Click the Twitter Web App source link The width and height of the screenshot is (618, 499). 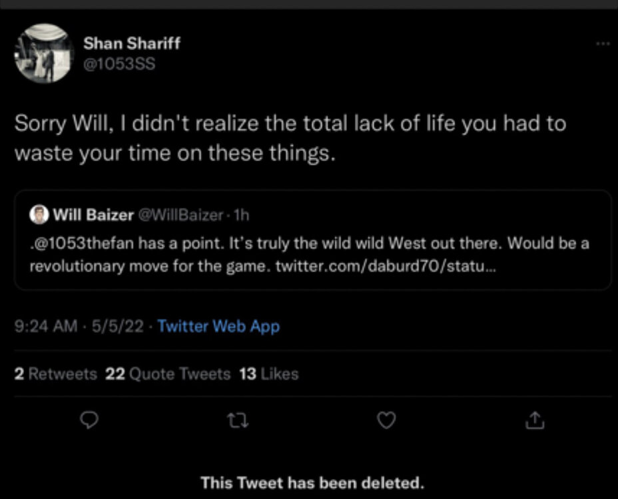(218, 327)
